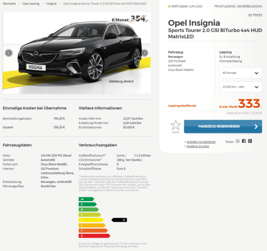Click the Neuwagen, vorbestellt value
Image resolution: width=267 pixels, height=251 pixels.
tap(56, 182)
